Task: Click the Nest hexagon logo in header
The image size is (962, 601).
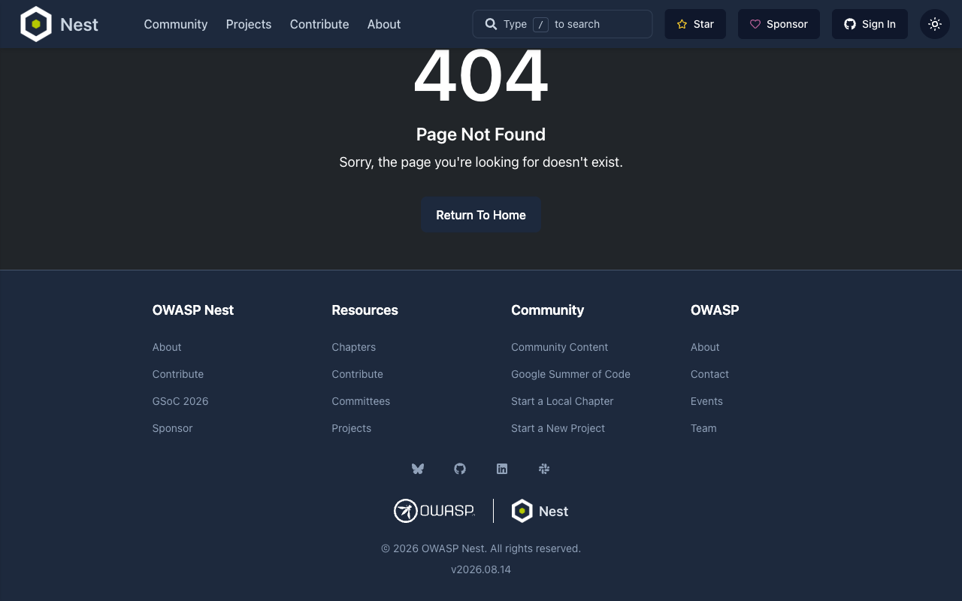Action: click(x=36, y=24)
